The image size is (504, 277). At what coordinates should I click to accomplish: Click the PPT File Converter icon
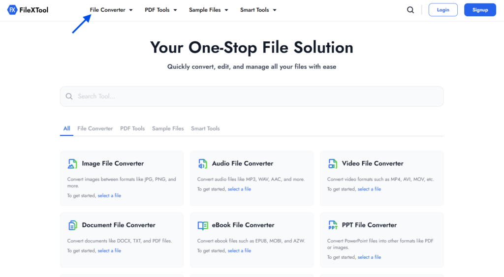[x=332, y=225]
